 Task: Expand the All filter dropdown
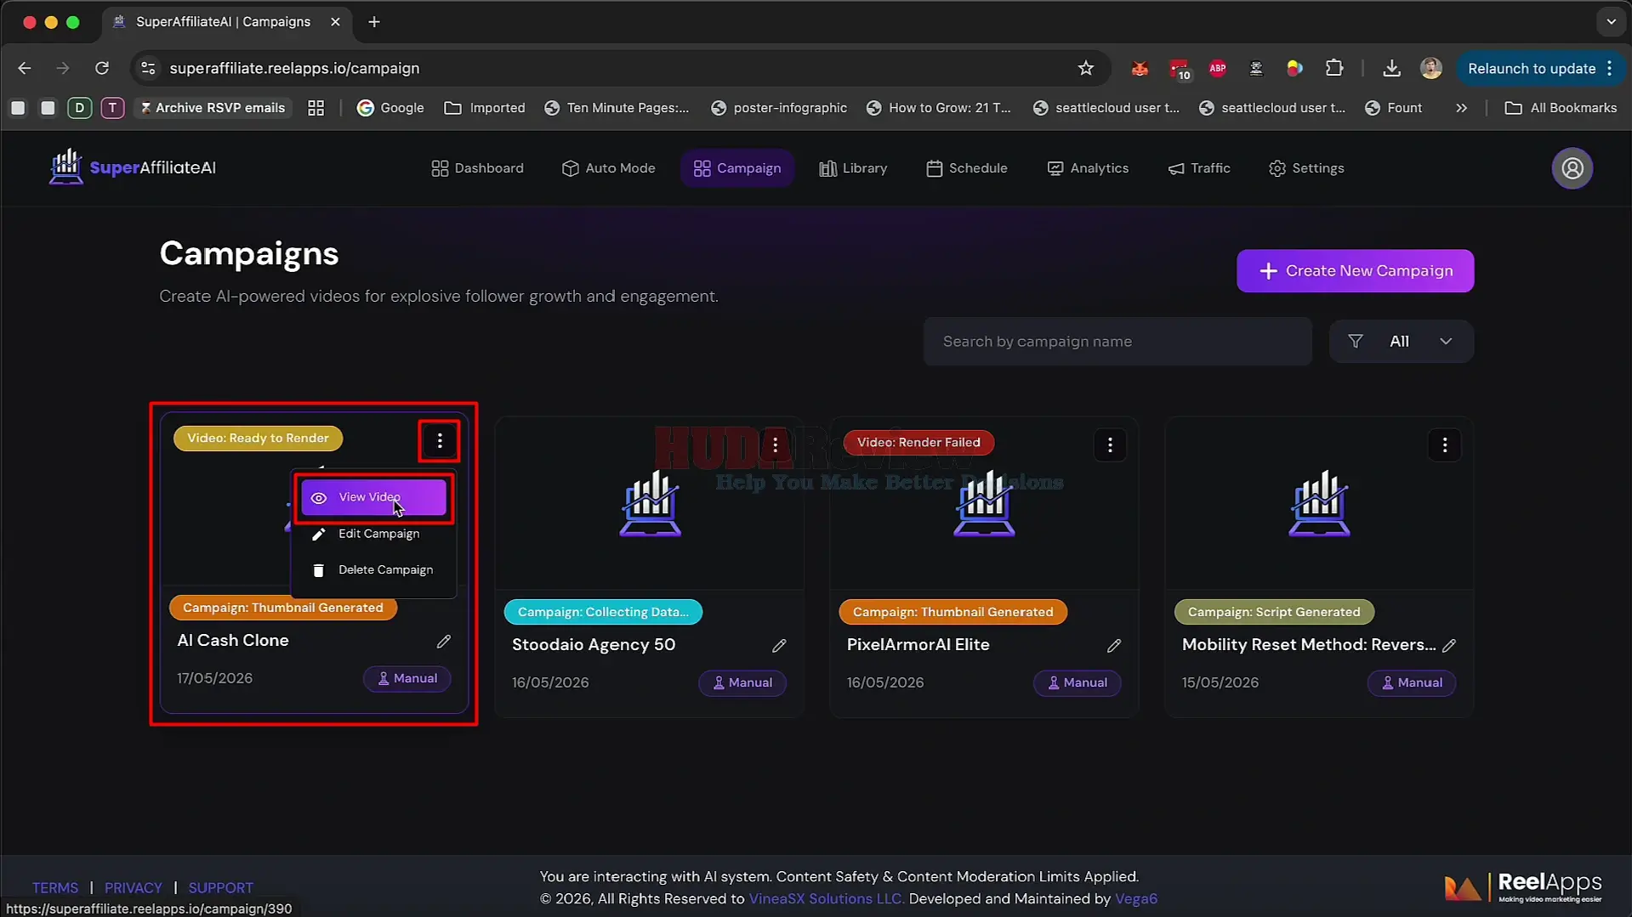click(x=1402, y=342)
